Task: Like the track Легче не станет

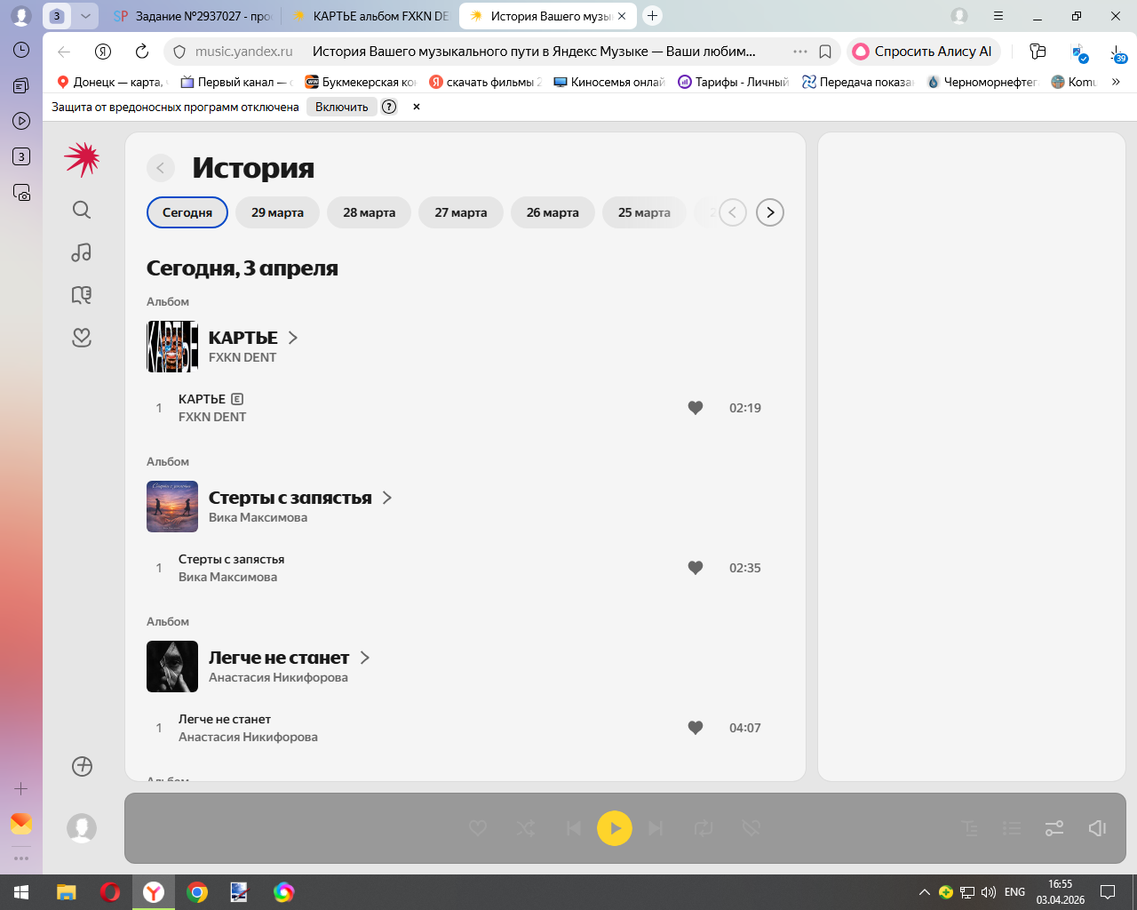Action: pyautogui.click(x=696, y=728)
